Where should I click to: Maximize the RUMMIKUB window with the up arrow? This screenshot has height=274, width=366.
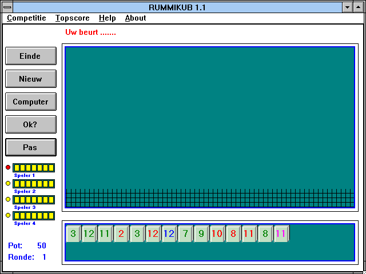(x=359, y=7)
